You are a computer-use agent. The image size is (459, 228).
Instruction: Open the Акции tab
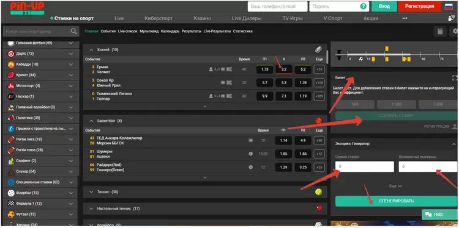tap(371, 18)
